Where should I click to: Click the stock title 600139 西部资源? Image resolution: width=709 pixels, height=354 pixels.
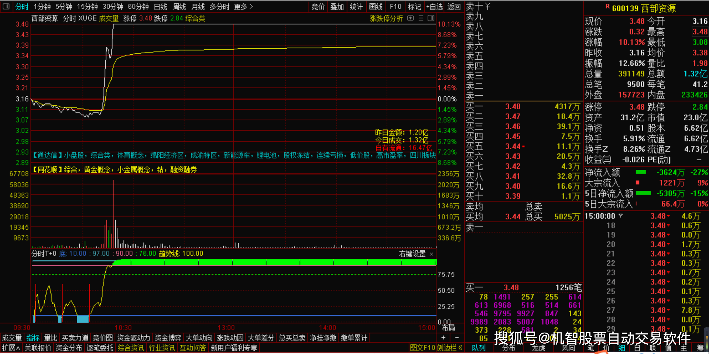coord(644,8)
